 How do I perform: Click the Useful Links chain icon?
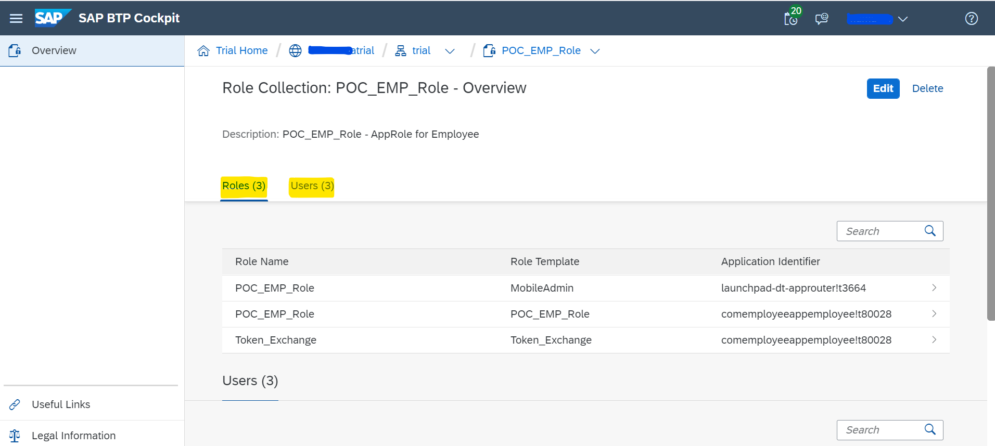point(15,404)
